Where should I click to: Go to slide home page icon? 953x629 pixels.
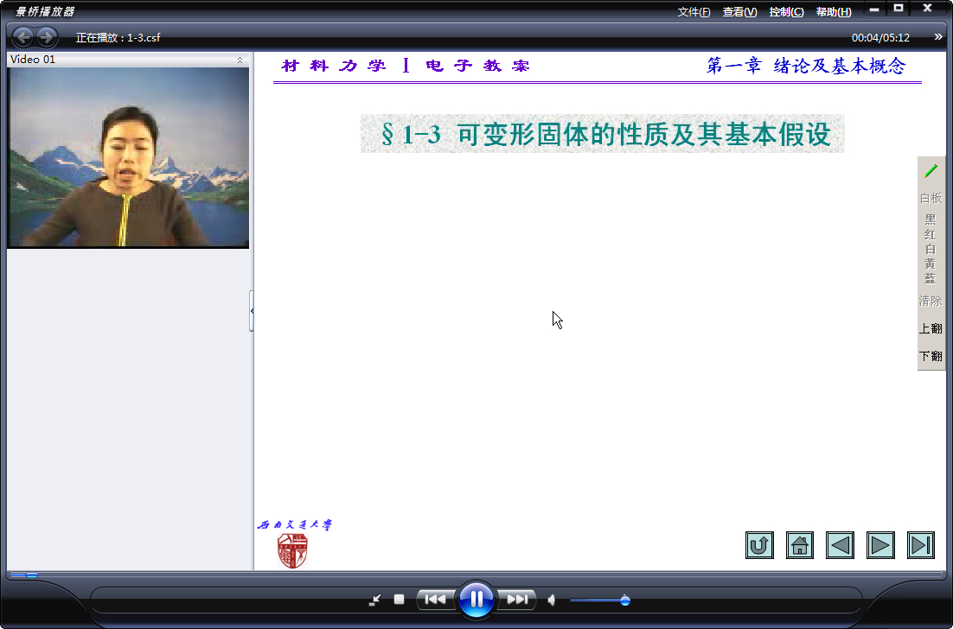click(800, 545)
